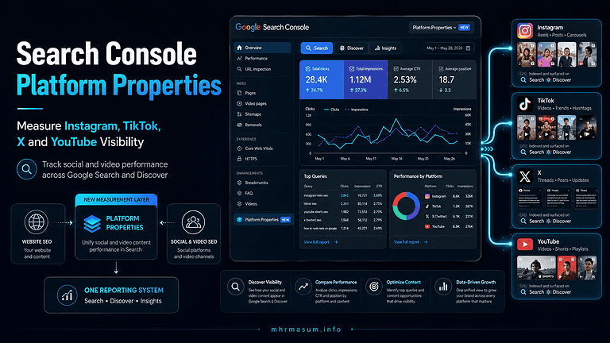Click the bar chart icon in One Reporting System
The width and height of the screenshot is (610, 343).
[x=67, y=295]
